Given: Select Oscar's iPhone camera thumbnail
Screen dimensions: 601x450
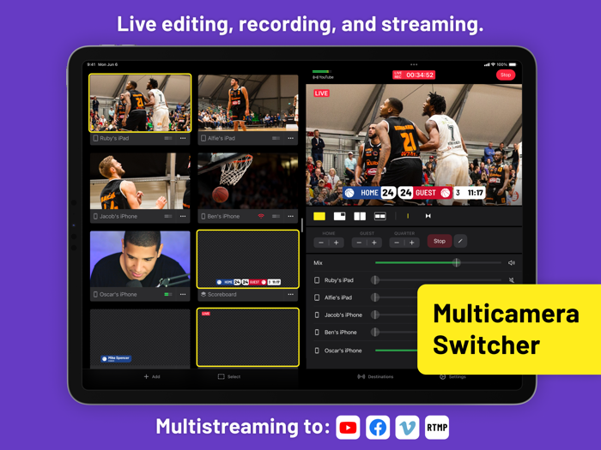Looking at the screenshot, I should 140,259.
